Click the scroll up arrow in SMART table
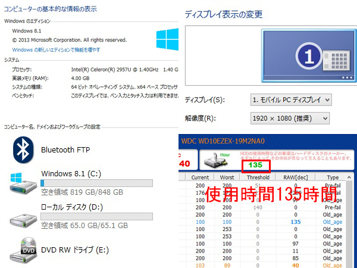Screen dimensions: 357x268 pyautogui.click(x=349, y=177)
